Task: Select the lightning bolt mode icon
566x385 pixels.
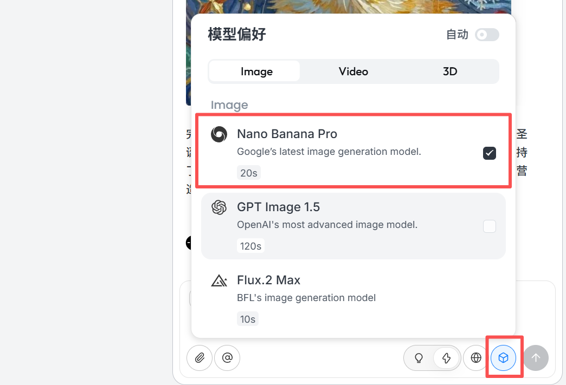Action: (x=447, y=358)
